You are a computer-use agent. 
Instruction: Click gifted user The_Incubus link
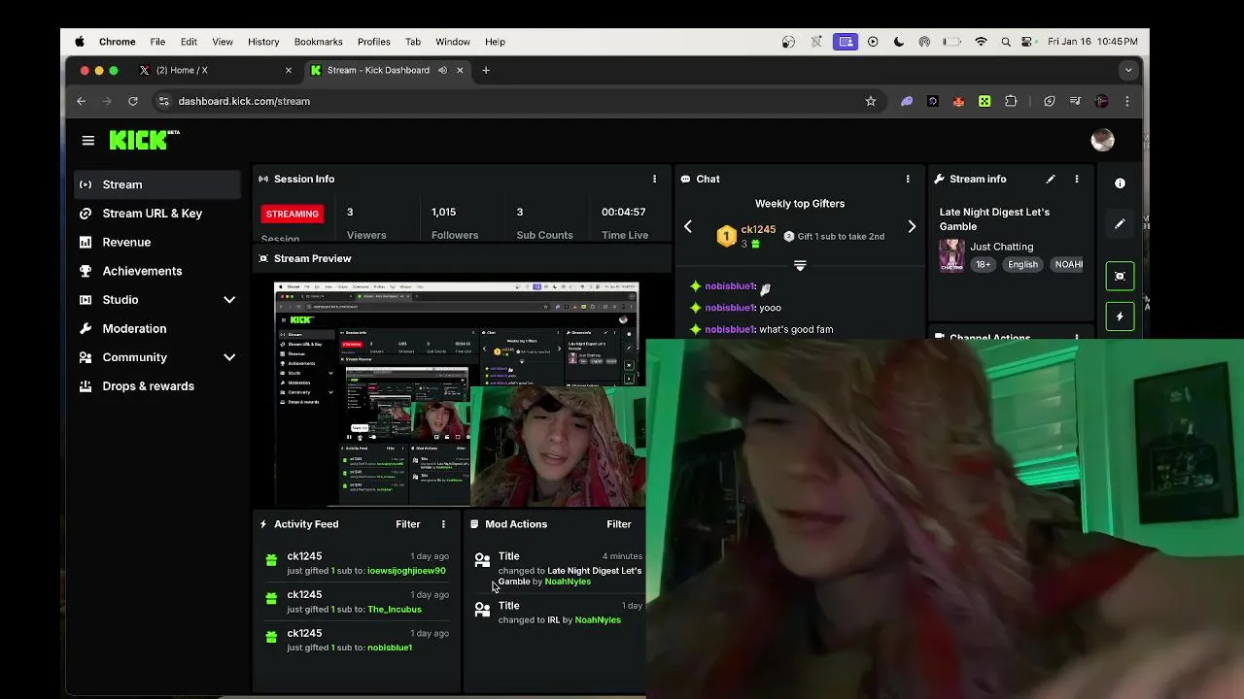click(395, 610)
